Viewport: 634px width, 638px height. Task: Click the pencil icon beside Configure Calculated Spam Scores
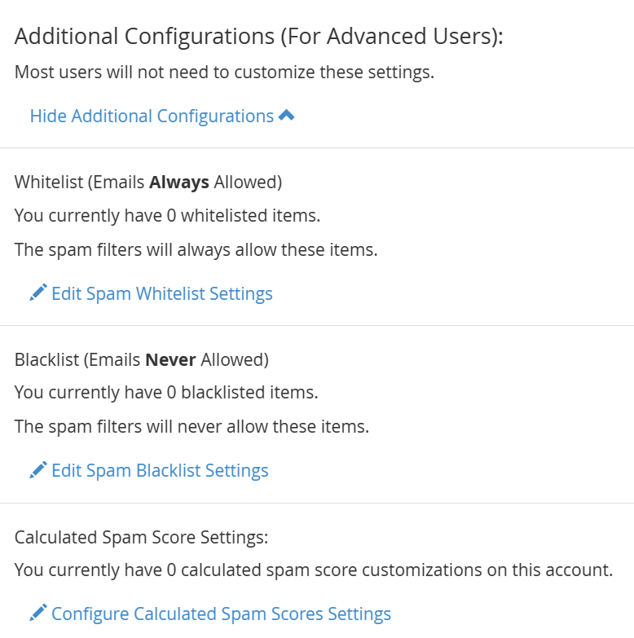tap(38, 613)
